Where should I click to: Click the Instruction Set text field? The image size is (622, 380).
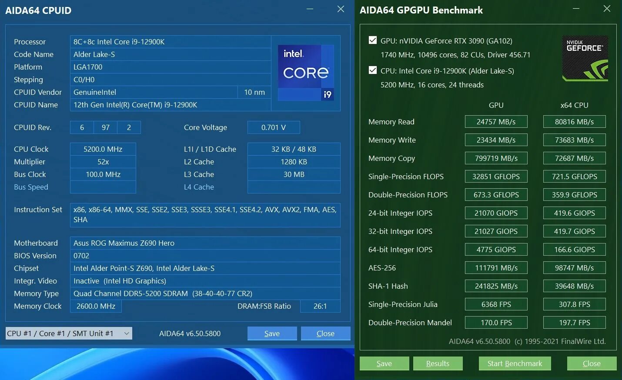coord(205,215)
